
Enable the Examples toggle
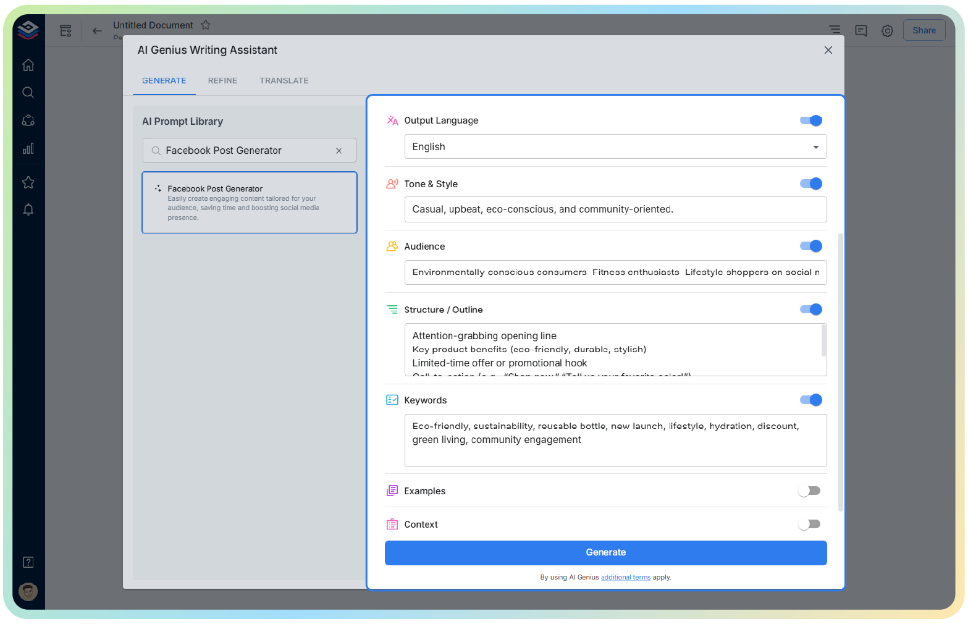[809, 491]
